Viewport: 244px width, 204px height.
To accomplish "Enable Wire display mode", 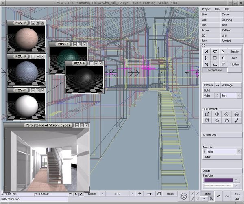I will [234, 58].
